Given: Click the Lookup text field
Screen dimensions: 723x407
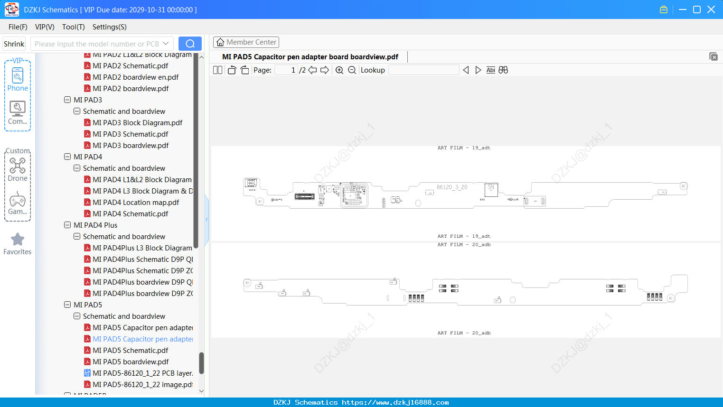Looking at the screenshot, I should coord(424,70).
